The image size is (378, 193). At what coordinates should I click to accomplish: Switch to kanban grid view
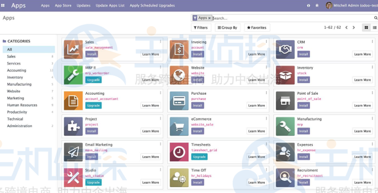pyautogui.click(x=366, y=28)
